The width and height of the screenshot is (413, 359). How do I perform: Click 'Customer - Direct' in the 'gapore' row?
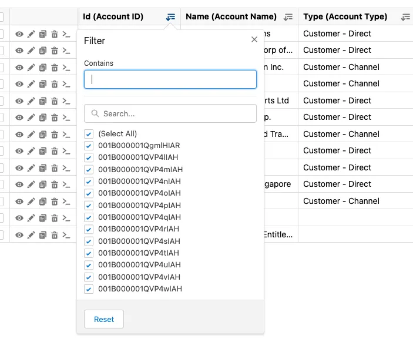pos(337,184)
